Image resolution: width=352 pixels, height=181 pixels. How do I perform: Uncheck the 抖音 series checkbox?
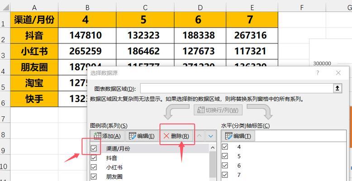[x=94, y=158]
